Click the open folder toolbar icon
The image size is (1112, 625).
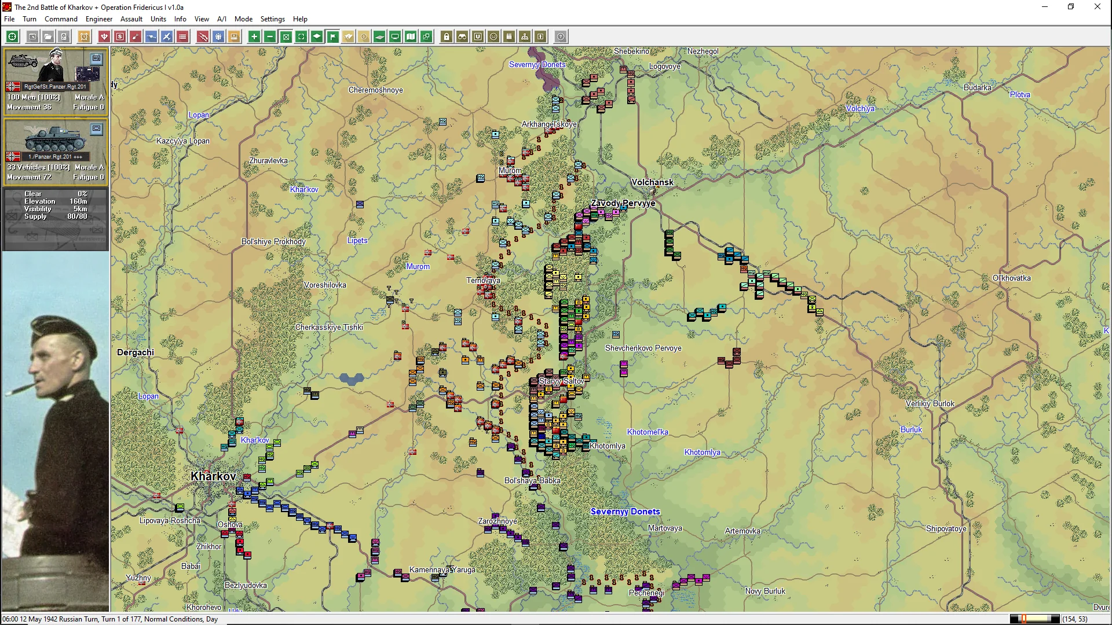click(x=48, y=36)
